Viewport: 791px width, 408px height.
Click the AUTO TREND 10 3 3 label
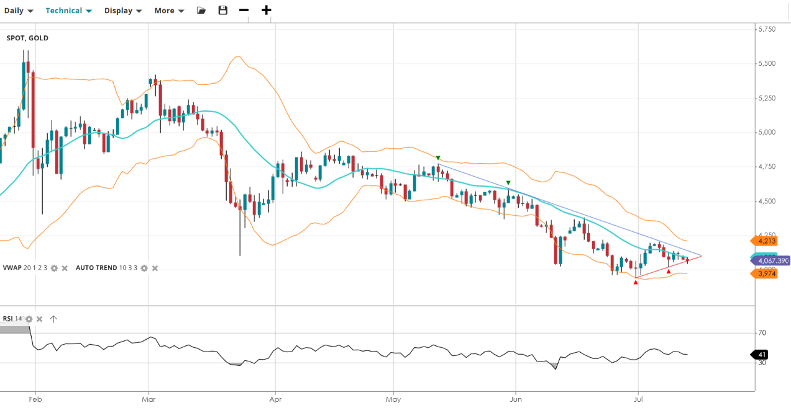[106, 268]
